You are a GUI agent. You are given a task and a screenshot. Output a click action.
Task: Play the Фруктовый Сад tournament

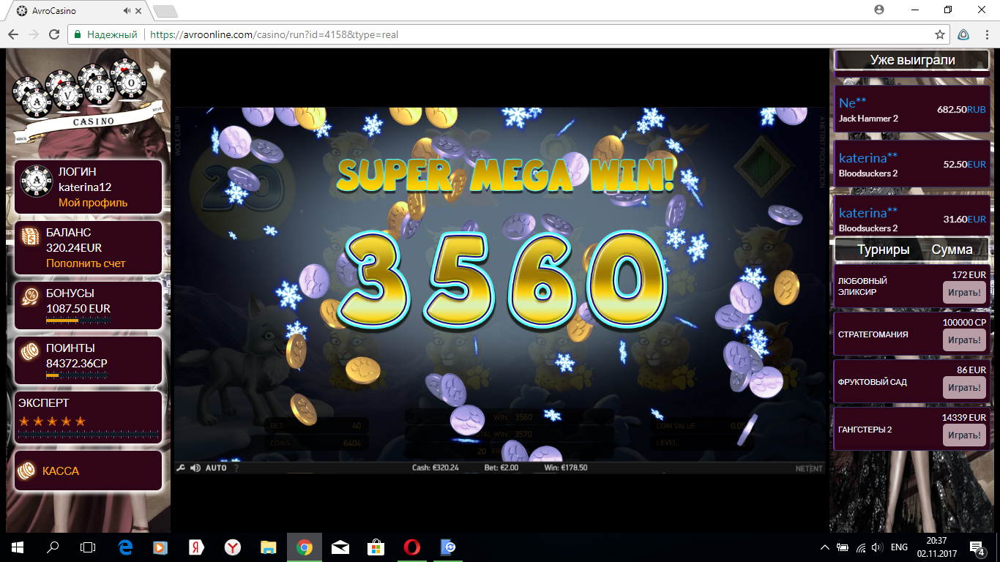[964, 388]
